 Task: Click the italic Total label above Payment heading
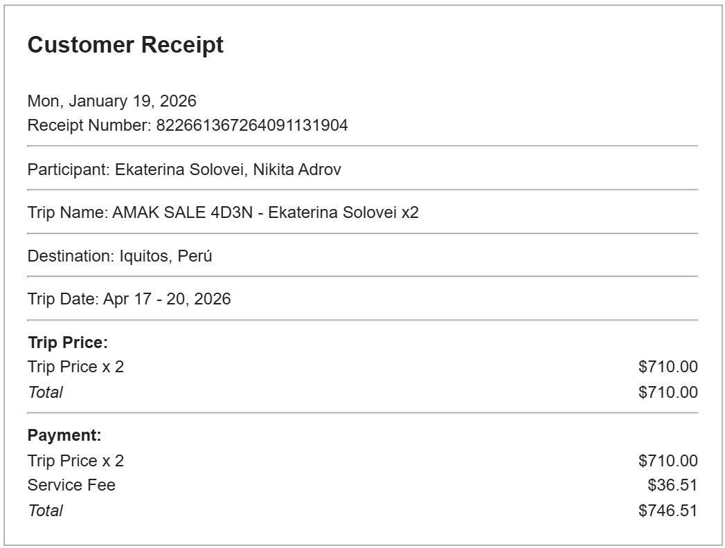45,392
